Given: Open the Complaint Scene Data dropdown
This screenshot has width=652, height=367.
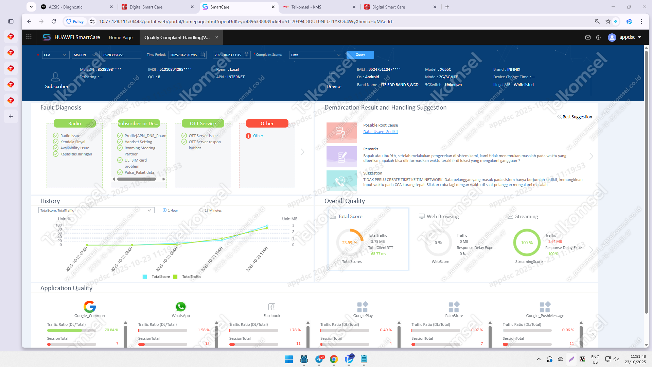Looking at the screenshot, I should [x=316, y=55].
